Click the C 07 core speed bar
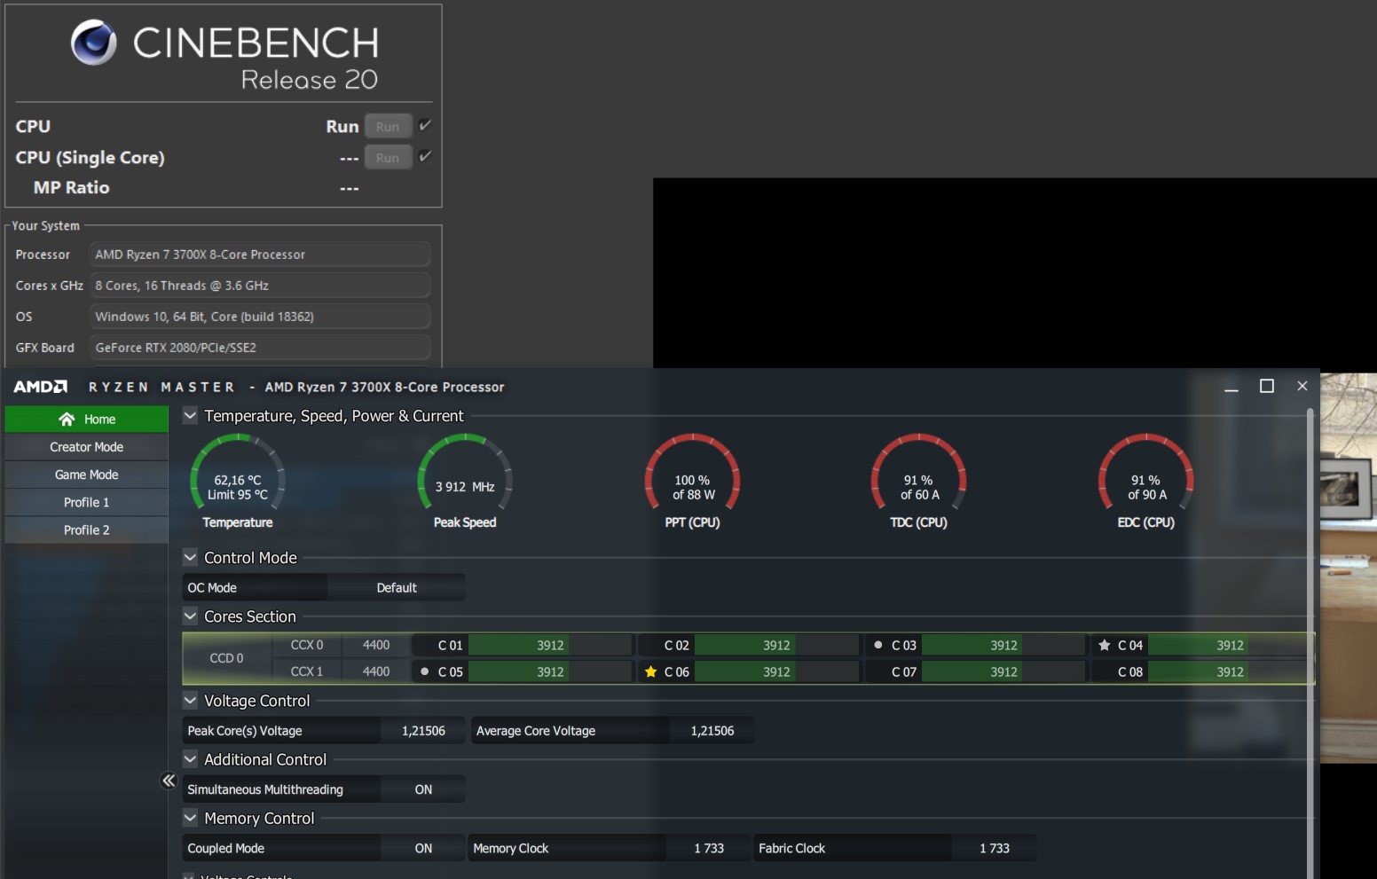This screenshot has height=879, width=1377. point(1003,671)
